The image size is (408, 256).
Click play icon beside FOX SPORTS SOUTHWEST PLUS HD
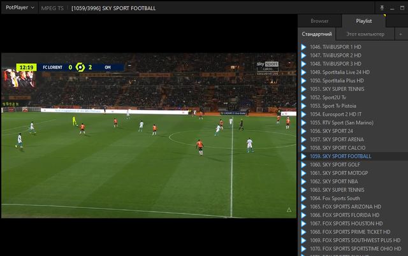[303, 240]
